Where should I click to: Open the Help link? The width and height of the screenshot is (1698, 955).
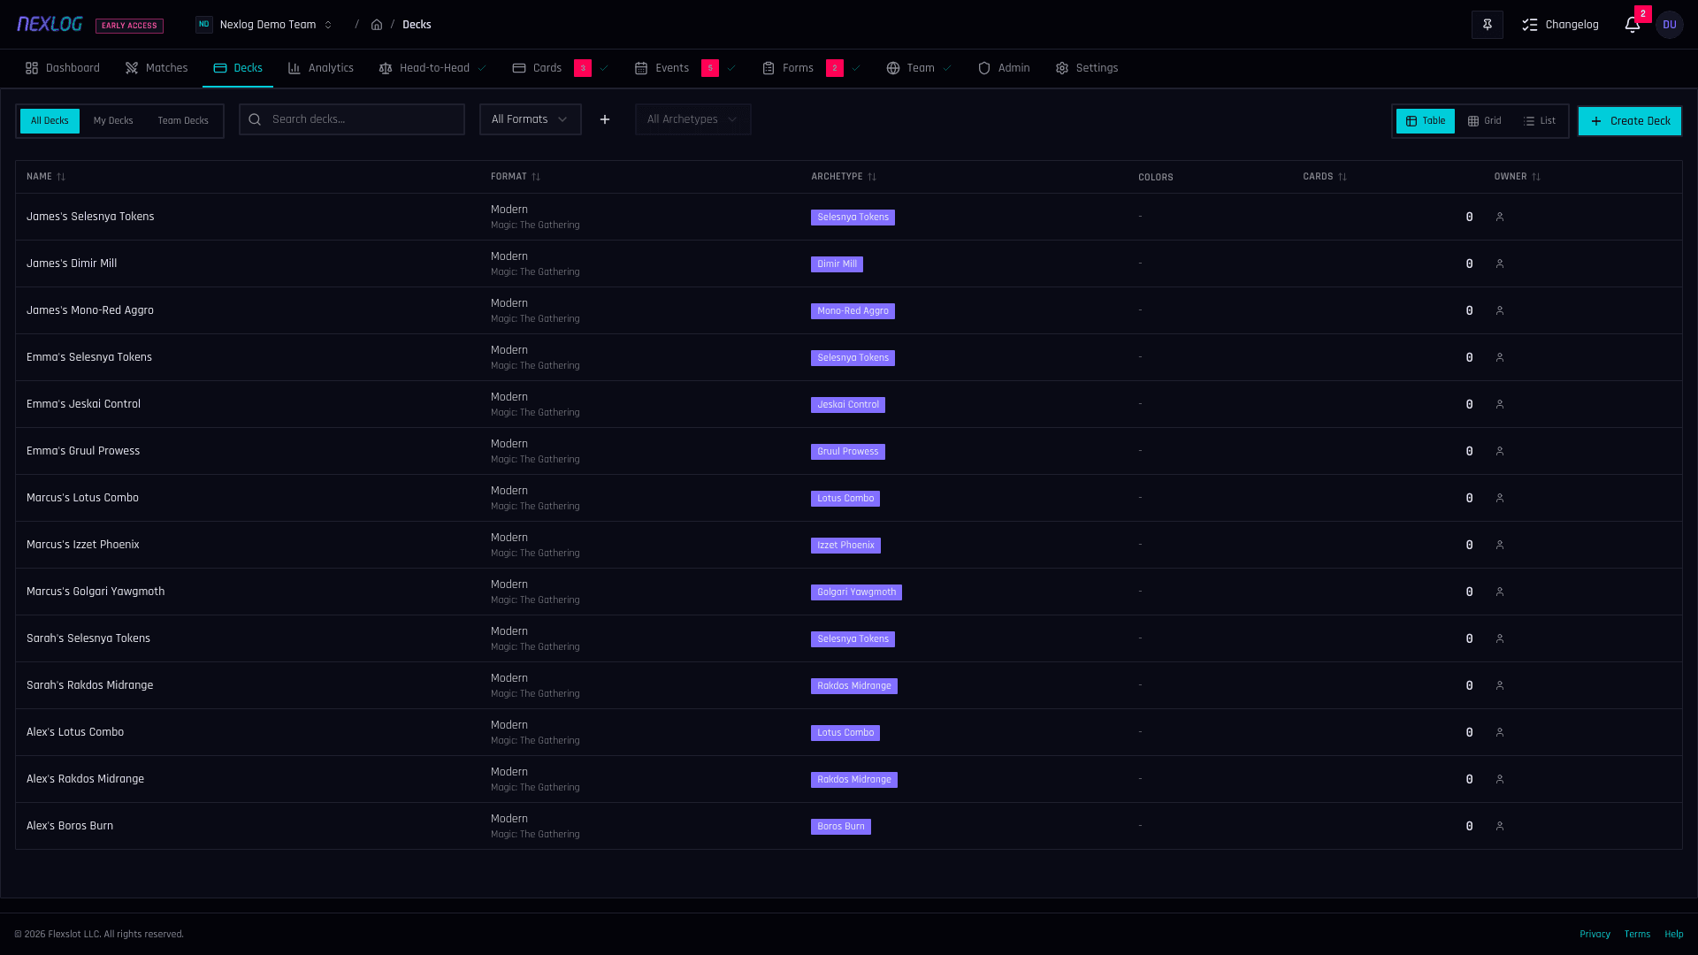(1674, 934)
